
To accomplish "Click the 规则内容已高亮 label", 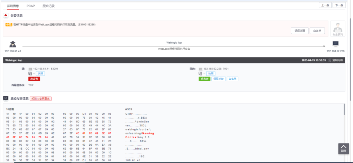I will pyautogui.click(x=41, y=99).
